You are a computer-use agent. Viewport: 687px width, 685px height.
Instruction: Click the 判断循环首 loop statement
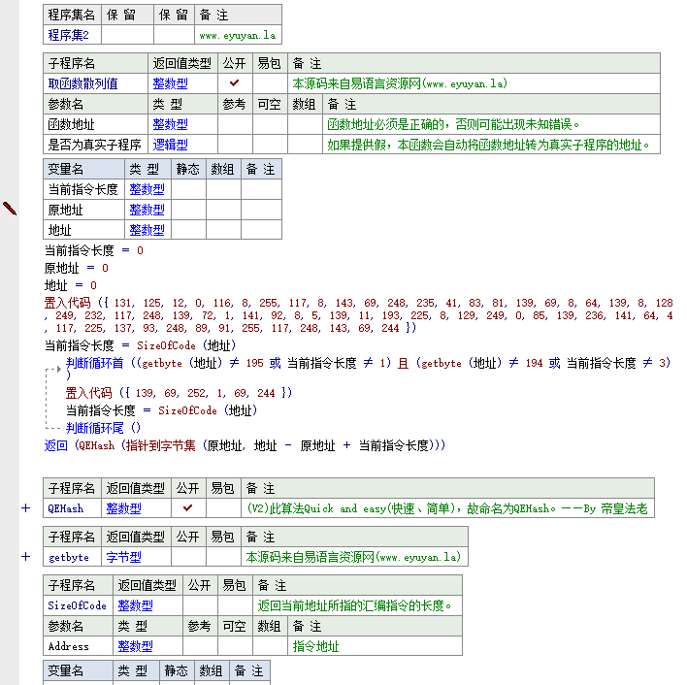click(95, 363)
